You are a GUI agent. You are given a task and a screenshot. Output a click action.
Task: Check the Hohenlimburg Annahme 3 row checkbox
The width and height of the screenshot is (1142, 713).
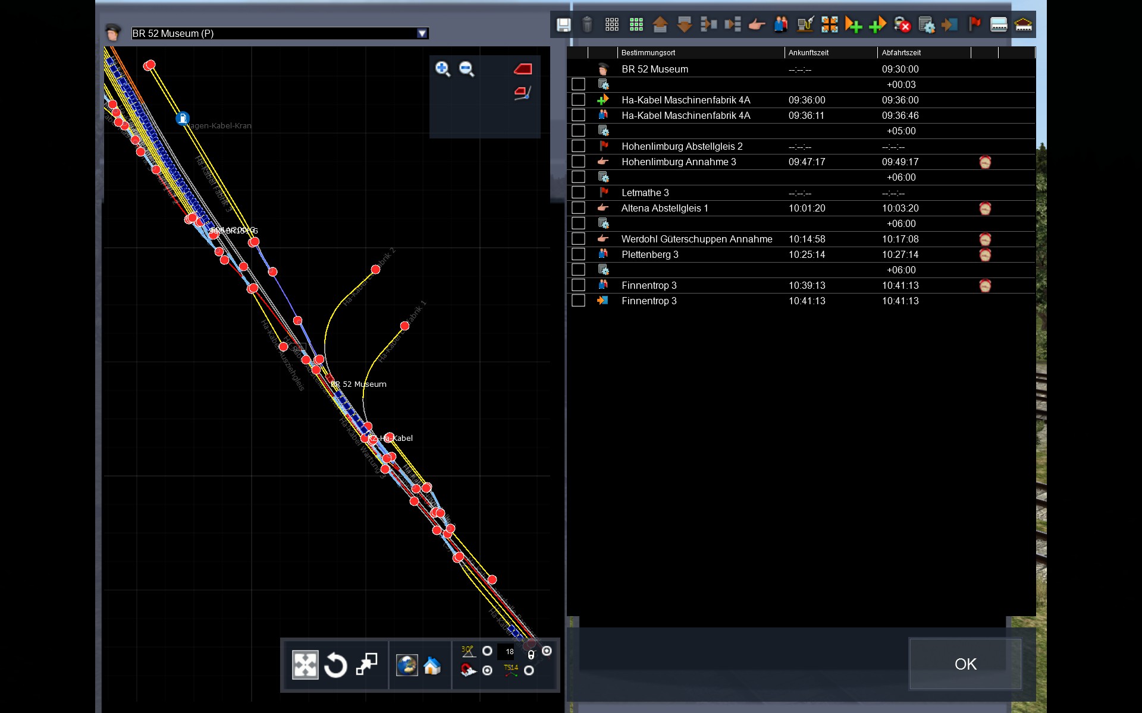578,162
